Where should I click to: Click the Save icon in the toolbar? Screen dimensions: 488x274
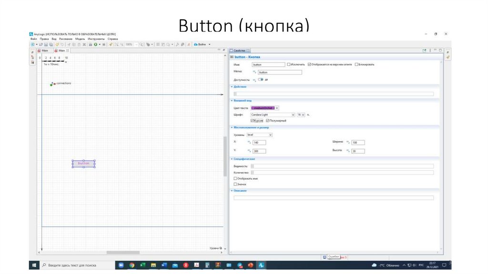[x=47, y=44]
